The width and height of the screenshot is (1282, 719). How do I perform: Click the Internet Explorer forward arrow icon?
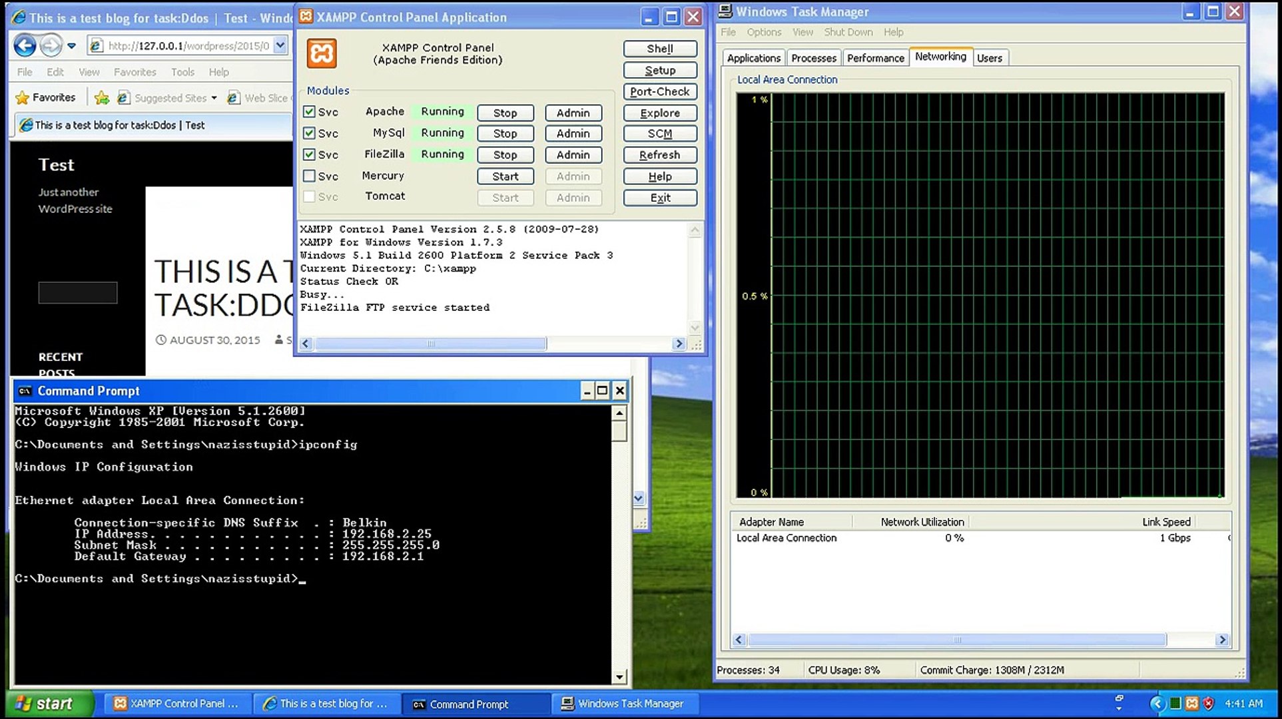[x=51, y=45]
